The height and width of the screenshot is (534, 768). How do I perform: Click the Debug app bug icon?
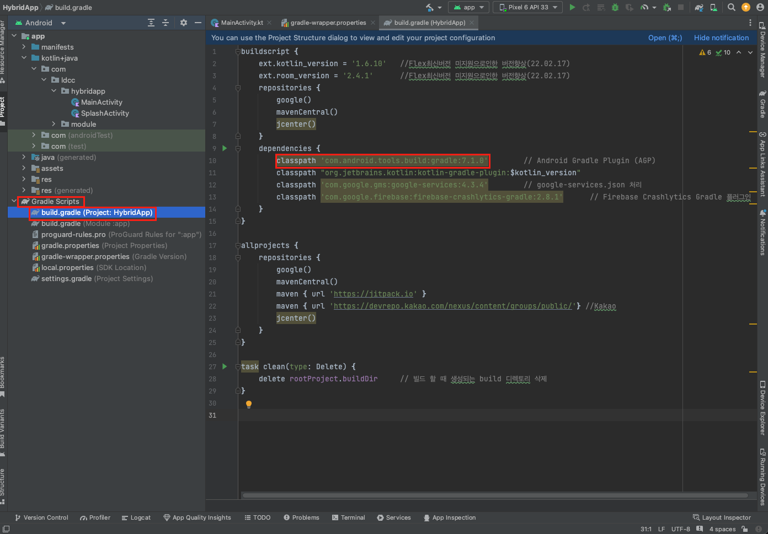coord(615,7)
